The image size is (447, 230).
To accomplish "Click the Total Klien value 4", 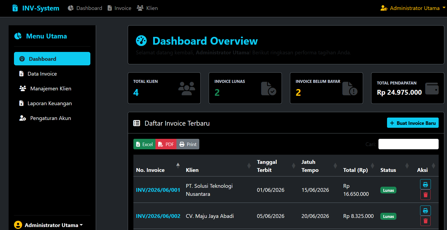I will pos(136,93).
